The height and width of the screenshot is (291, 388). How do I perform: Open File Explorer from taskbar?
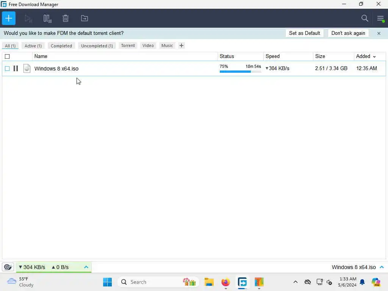click(209, 282)
